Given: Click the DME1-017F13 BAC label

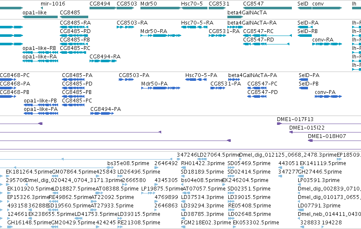Looking at the screenshot, I should (295, 119).
